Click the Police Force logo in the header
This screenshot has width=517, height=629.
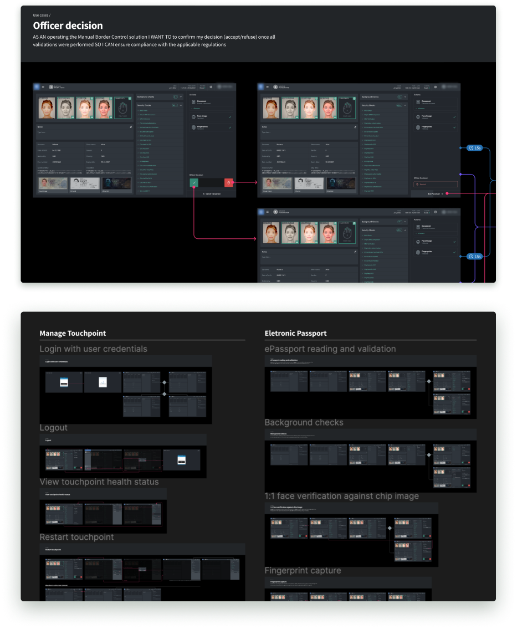coord(52,87)
